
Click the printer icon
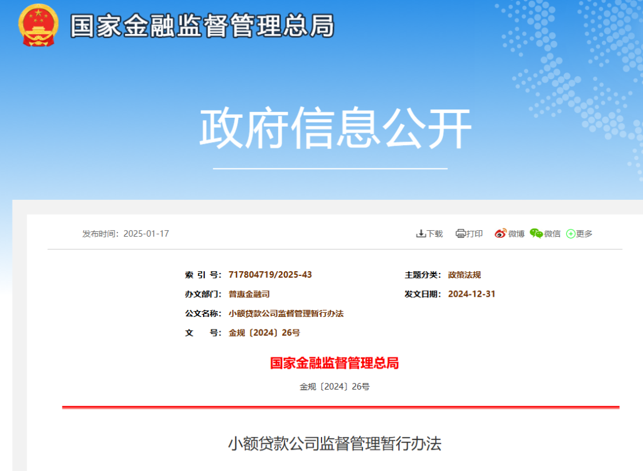(x=460, y=234)
